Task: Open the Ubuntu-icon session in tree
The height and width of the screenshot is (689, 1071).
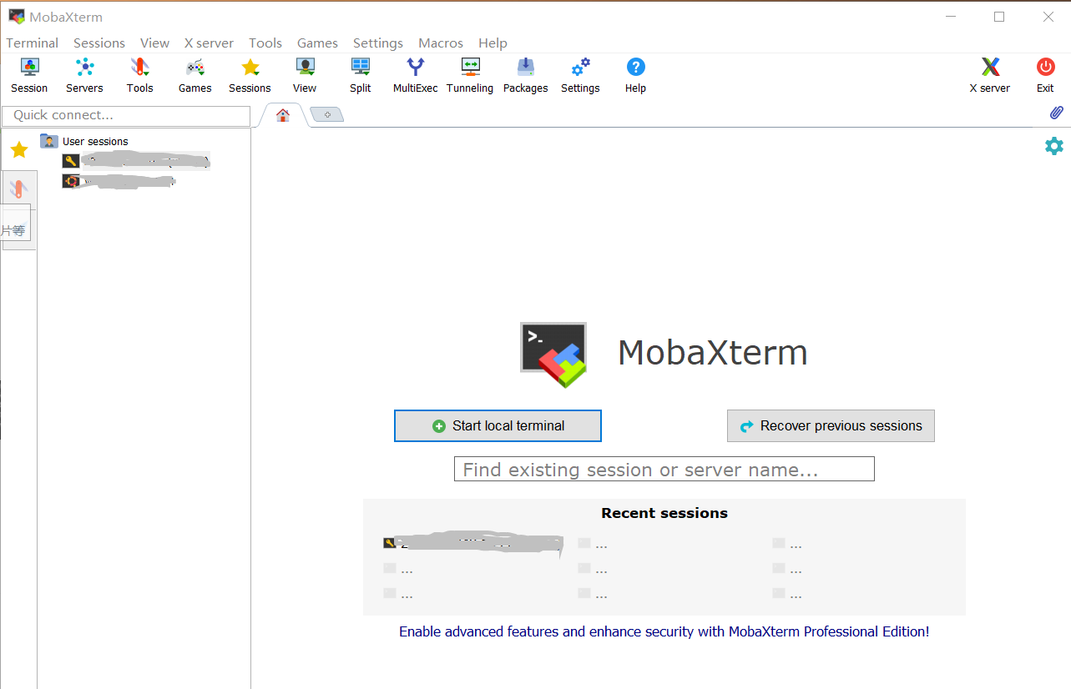Action: pos(119,181)
